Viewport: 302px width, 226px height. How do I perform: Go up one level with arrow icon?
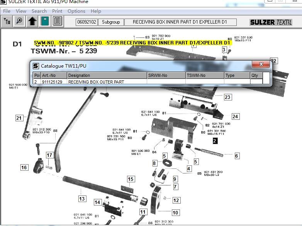coord(32,21)
